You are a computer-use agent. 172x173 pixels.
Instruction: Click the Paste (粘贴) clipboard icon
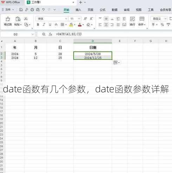click(x=18, y=19)
